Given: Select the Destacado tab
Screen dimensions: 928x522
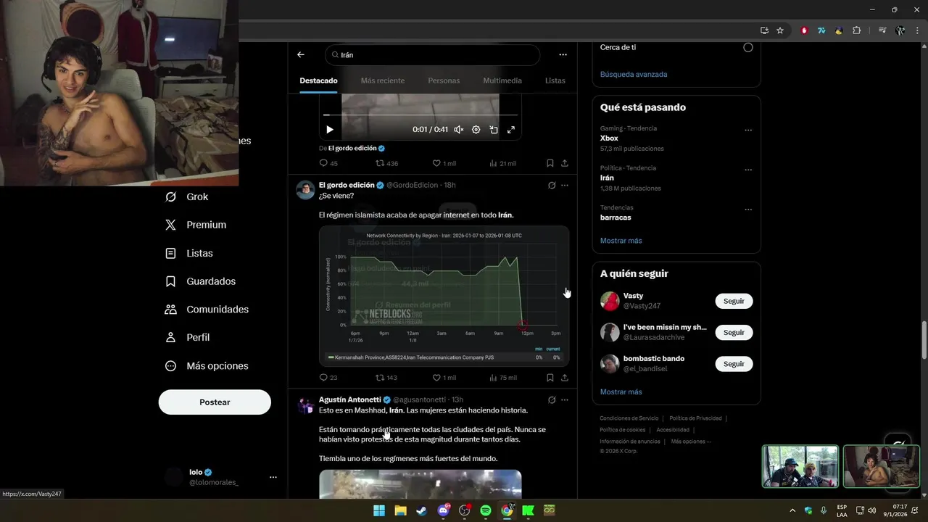Looking at the screenshot, I should pyautogui.click(x=319, y=80).
